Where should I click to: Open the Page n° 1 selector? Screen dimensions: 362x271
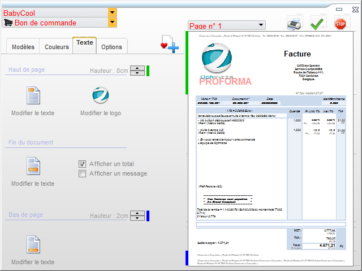click(260, 25)
